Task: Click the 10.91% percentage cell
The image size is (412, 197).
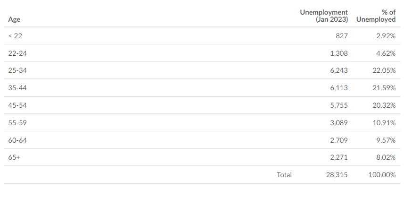Action: pos(384,123)
